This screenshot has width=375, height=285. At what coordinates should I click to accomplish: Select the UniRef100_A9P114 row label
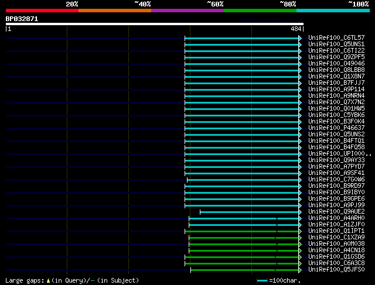tap(336, 90)
